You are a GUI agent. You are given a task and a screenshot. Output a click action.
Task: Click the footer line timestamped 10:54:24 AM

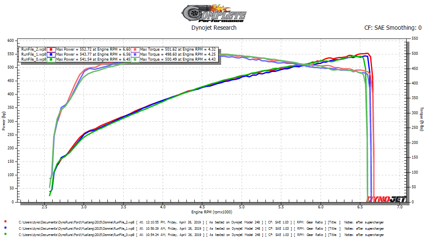click(201, 235)
